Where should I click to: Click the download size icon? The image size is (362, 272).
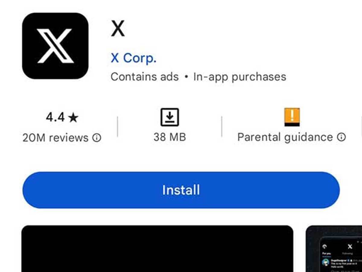point(170,117)
